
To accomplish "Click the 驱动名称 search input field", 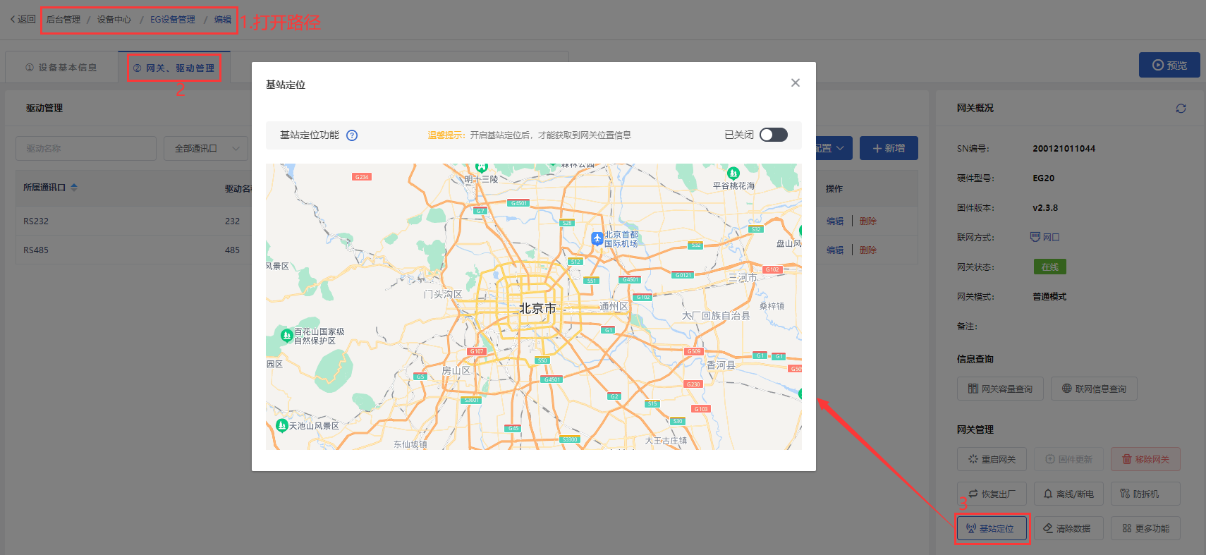I will click(86, 149).
